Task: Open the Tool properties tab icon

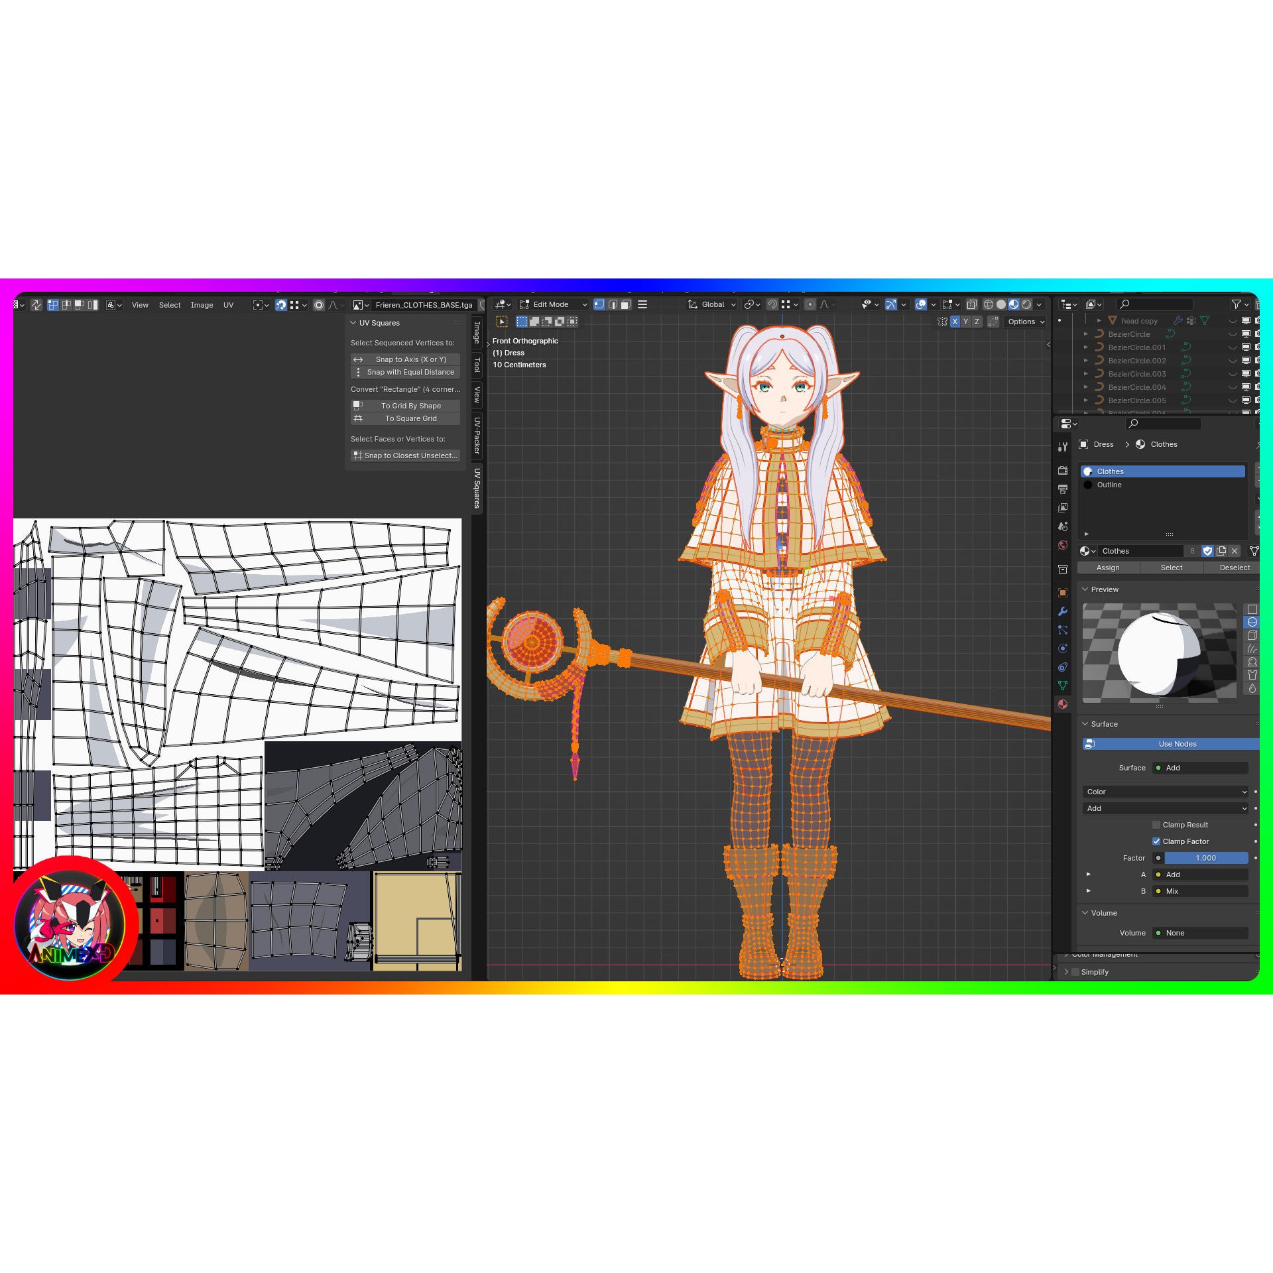Action: 1063,448
